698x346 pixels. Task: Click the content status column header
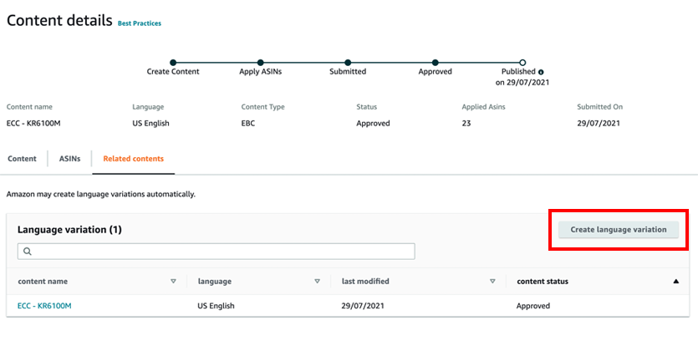tap(543, 282)
